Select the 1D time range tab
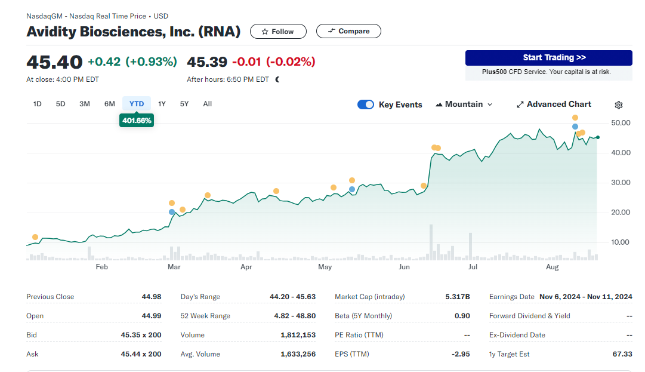 38,104
